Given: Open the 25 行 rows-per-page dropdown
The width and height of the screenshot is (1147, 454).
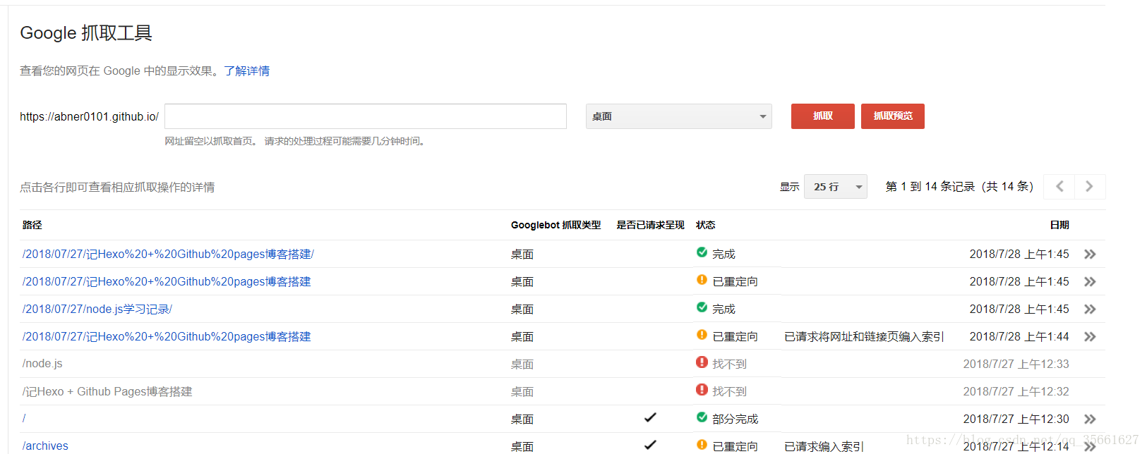Looking at the screenshot, I should pos(836,187).
